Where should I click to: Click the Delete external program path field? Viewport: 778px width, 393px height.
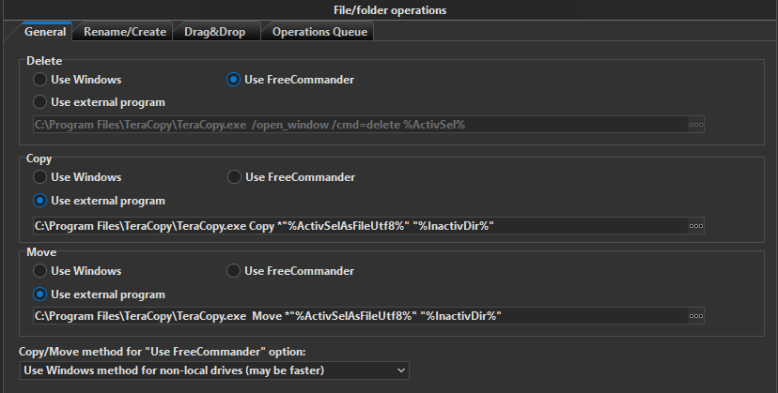(357, 125)
